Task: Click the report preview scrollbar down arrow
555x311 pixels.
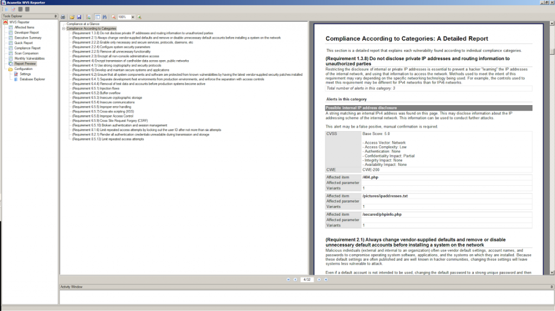Action: click(x=552, y=273)
